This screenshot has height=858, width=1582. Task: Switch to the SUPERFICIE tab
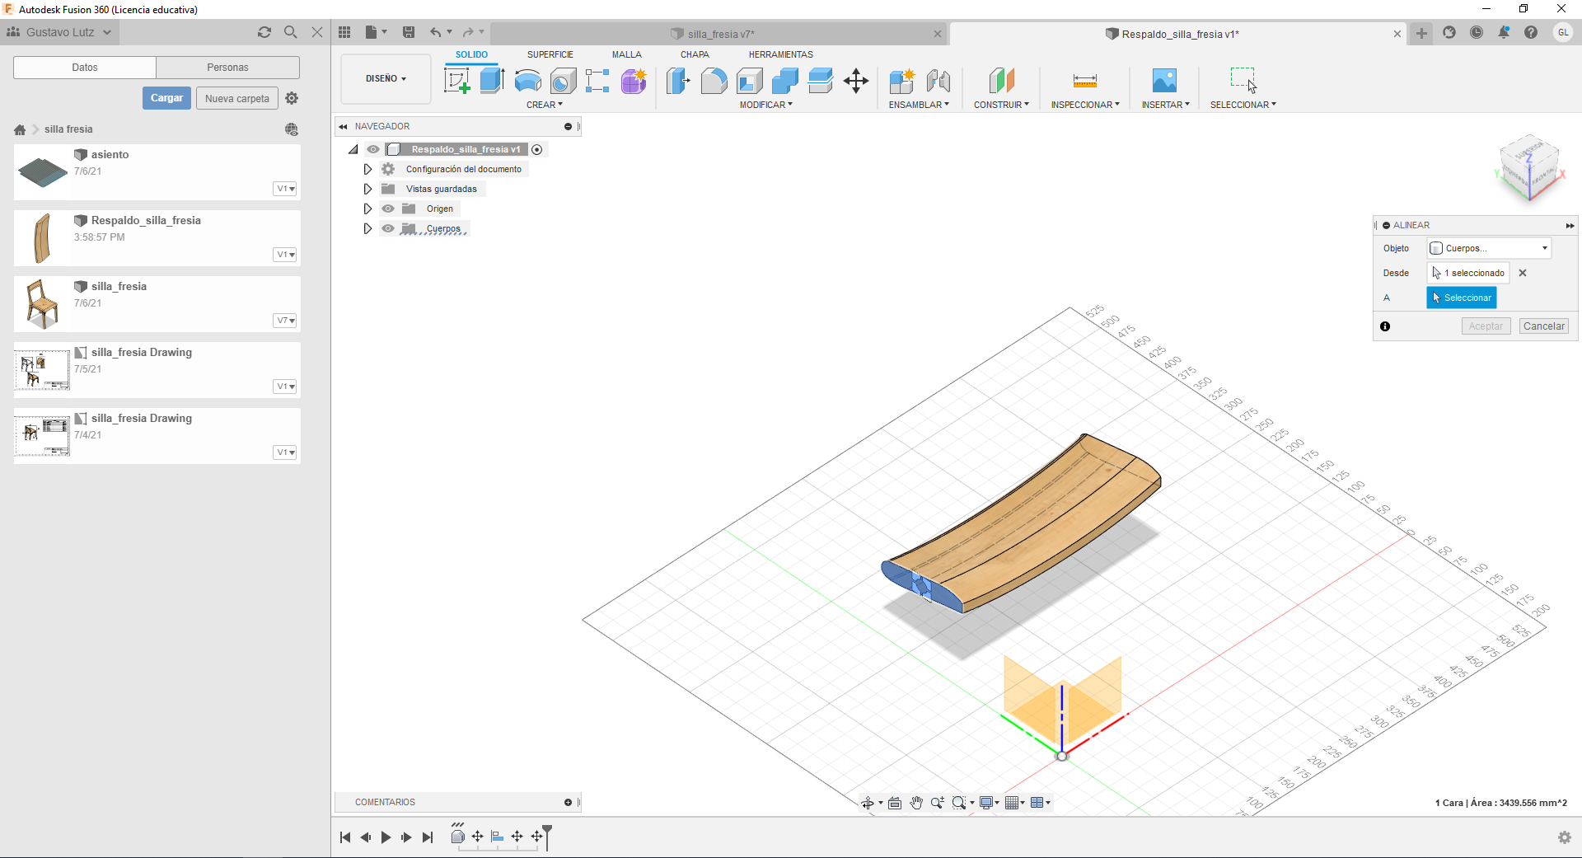[x=550, y=54]
